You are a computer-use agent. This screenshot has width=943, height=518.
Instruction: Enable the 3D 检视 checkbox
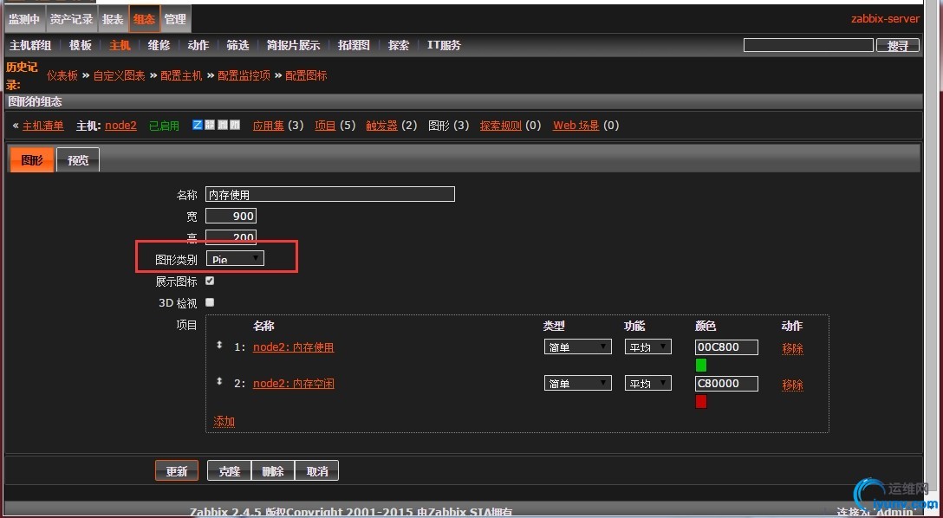pyautogui.click(x=210, y=302)
